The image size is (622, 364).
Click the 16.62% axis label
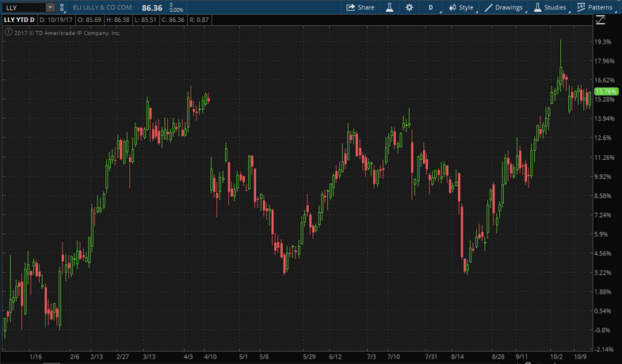pos(605,80)
